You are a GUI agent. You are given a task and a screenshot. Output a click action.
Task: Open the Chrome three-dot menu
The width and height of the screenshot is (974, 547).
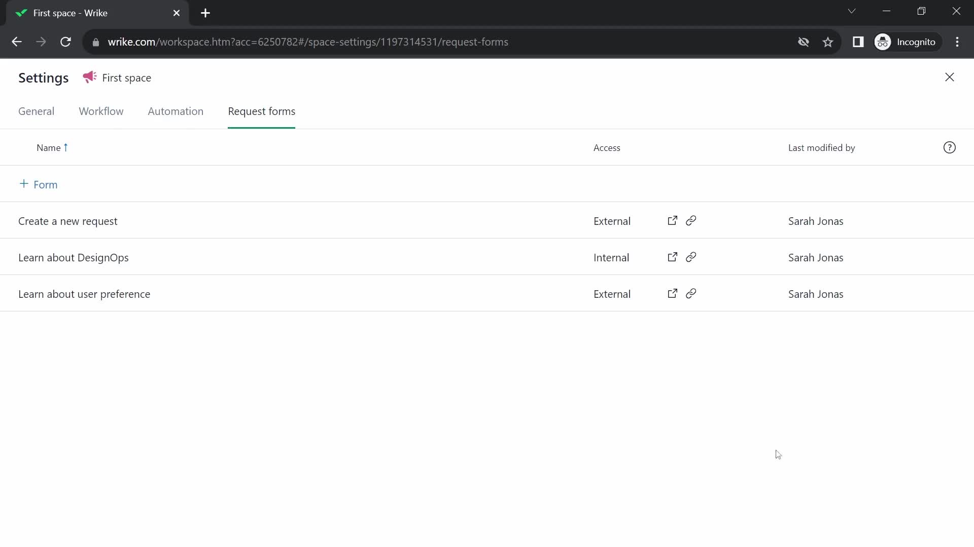click(x=957, y=42)
